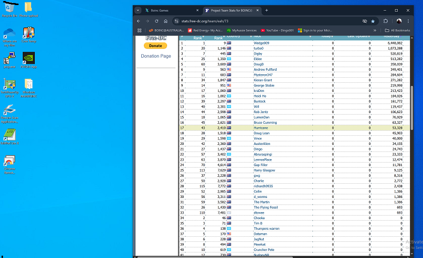This screenshot has height=258, width=423.
Task: Open the Photo-upload folder on desktop
Action: tap(28, 9)
